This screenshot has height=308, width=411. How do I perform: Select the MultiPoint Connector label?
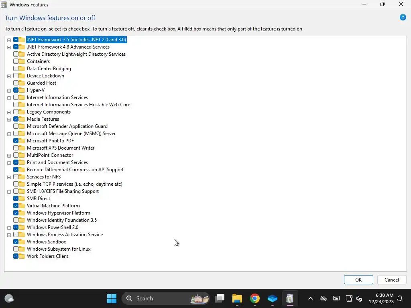click(x=50, y=155)
